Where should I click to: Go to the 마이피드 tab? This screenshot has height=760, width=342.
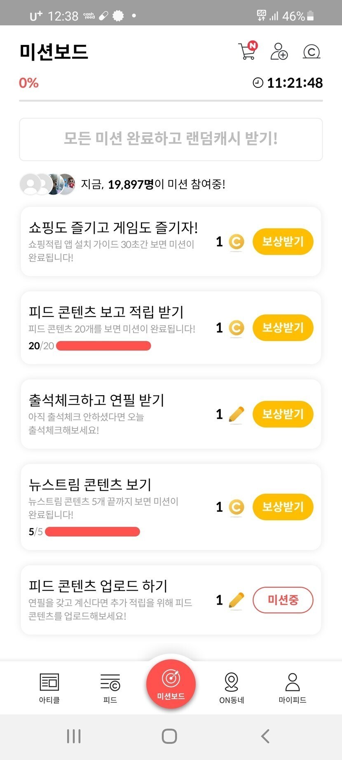click(293, 687)
